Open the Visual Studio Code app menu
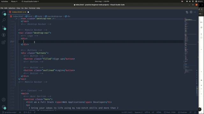The width and height of the screenshot is (204, 114). [x=30, y=1]
